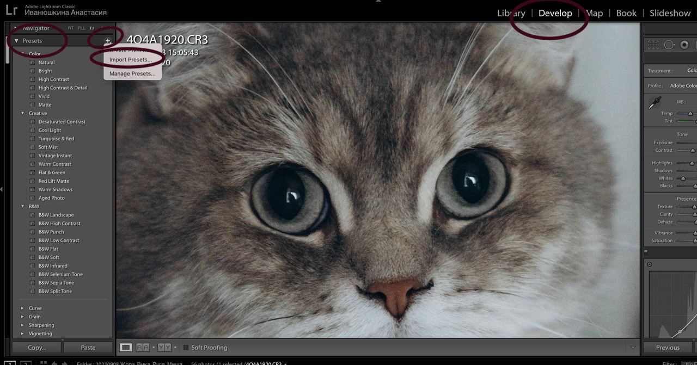Toggle Before/After Y|Y view button
This screenshot has height=365, width=697.
[x=164, y=348]
